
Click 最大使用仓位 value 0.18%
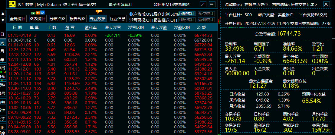pos(291,86)
